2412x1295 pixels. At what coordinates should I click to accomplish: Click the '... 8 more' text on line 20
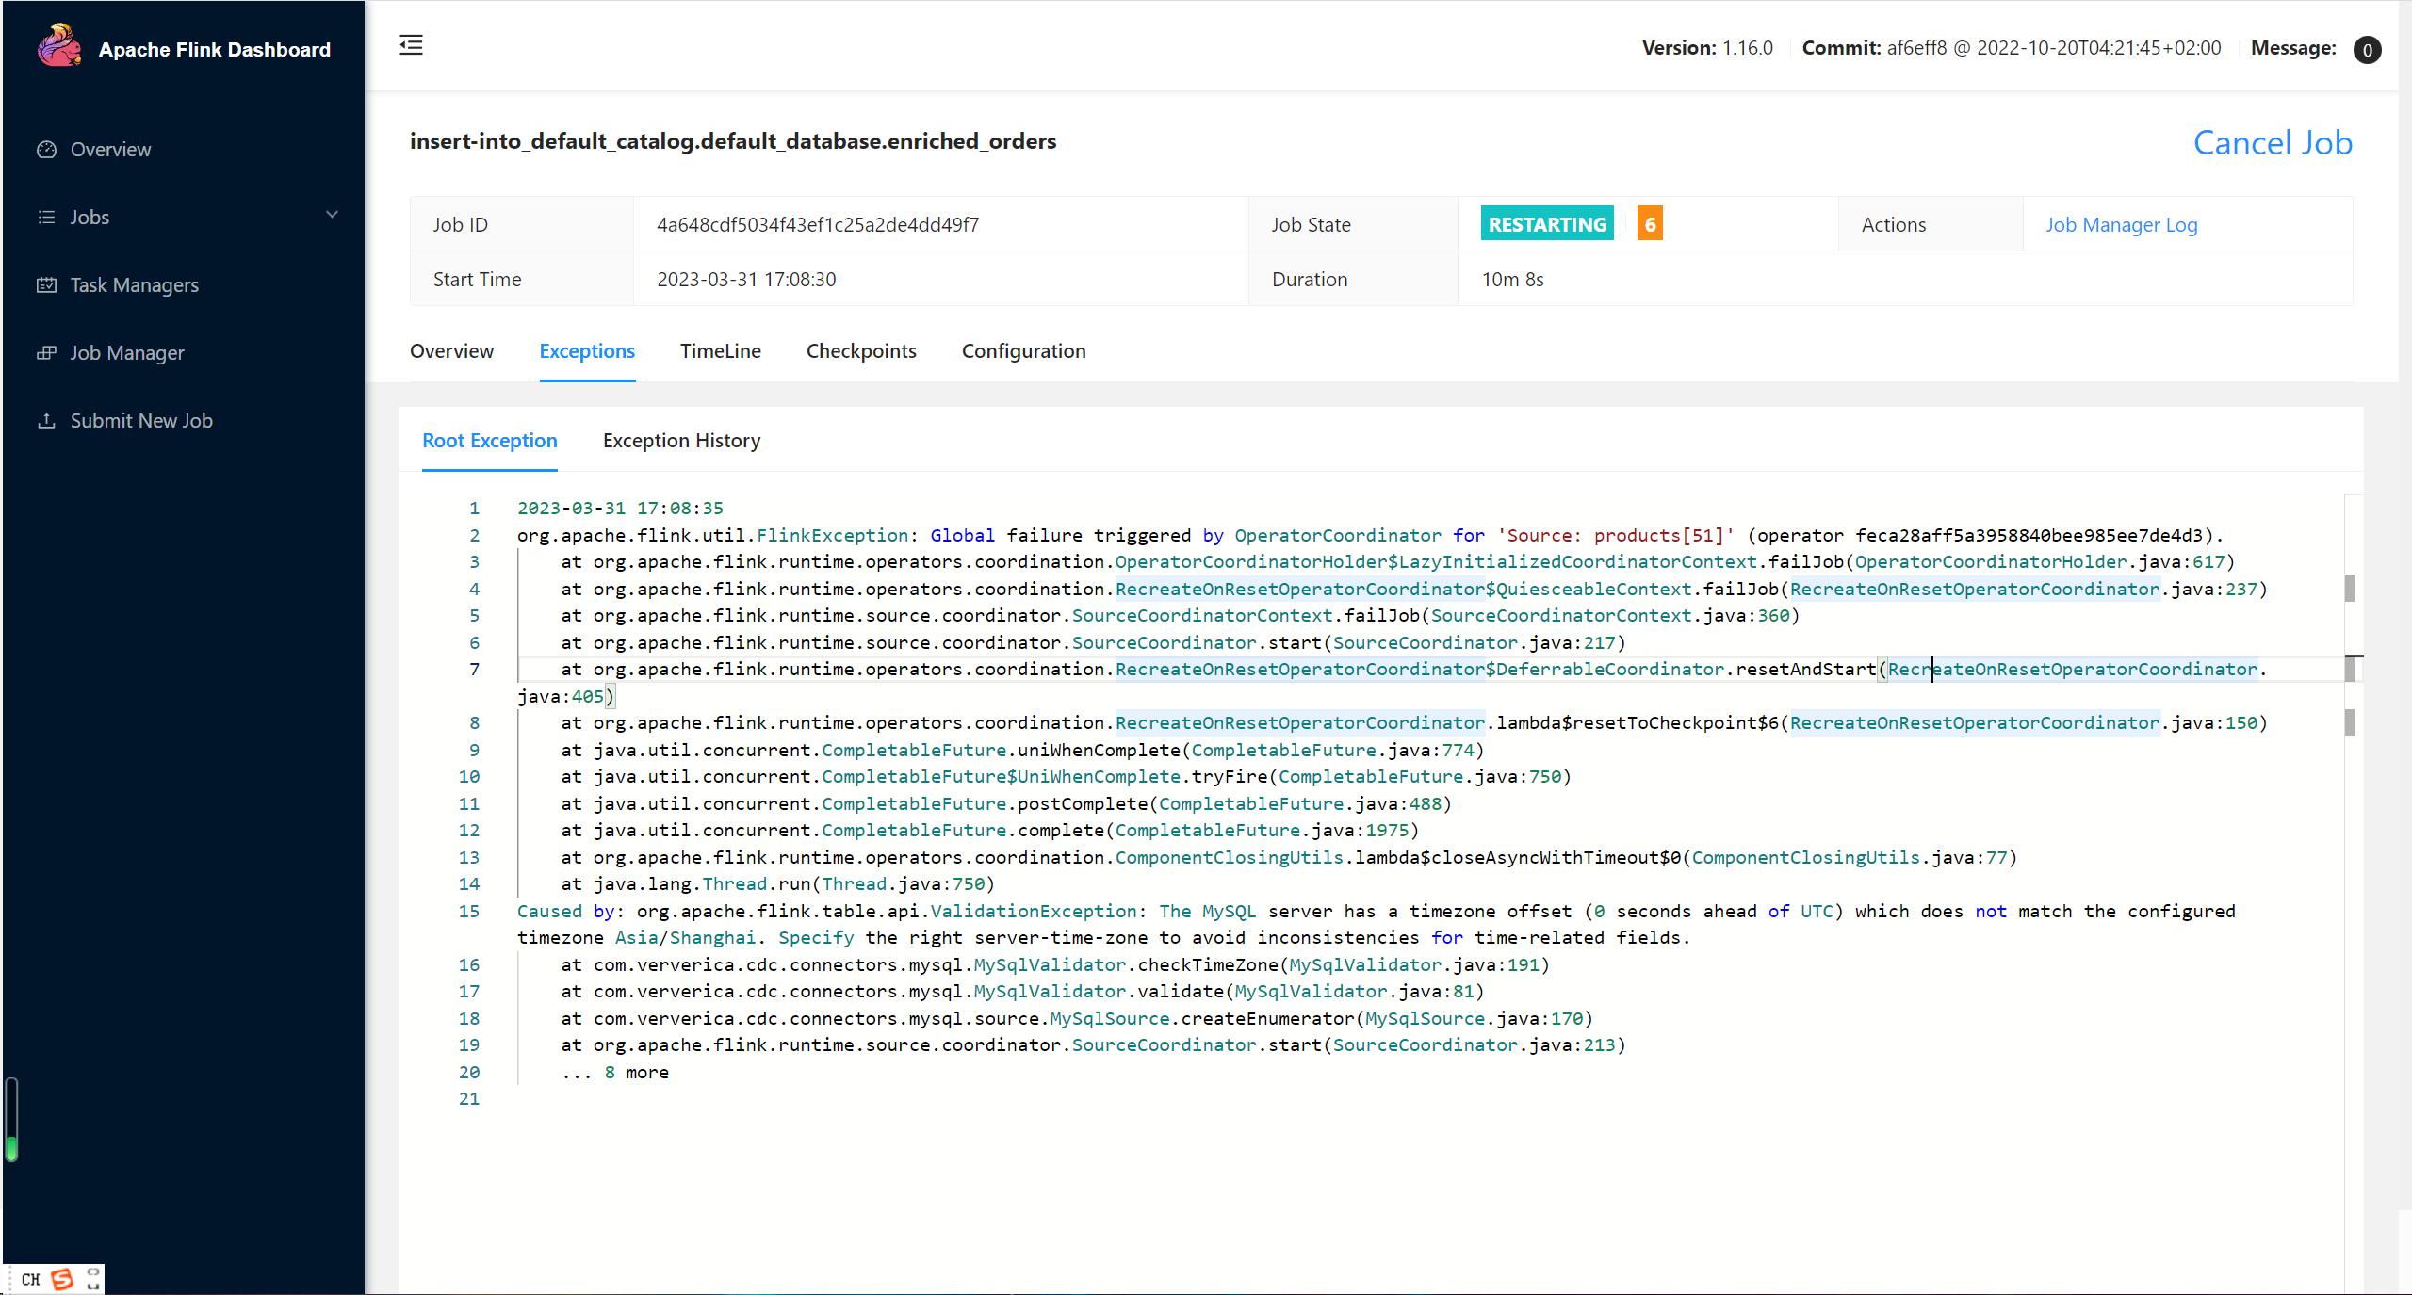(615, 1072)
